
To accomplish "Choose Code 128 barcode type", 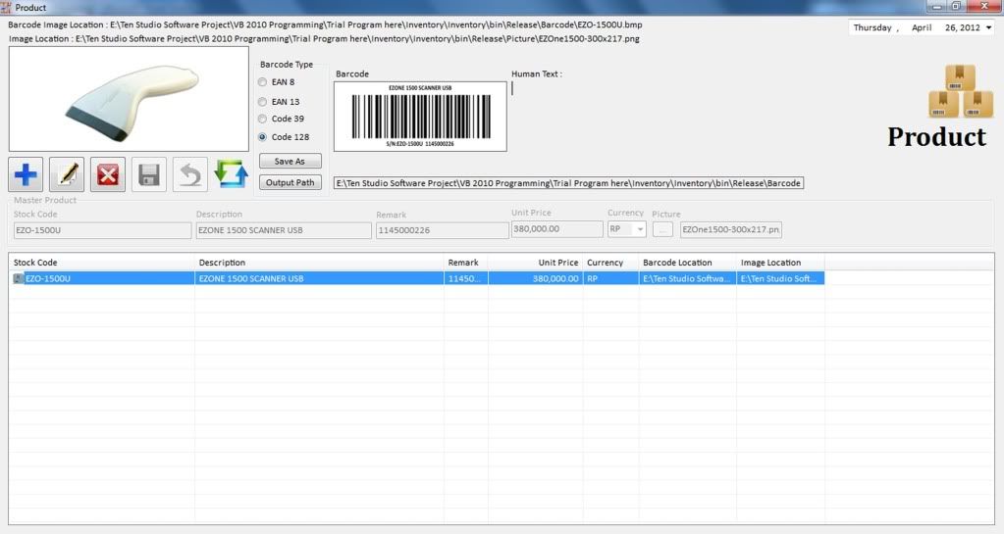I will [284, 137].
